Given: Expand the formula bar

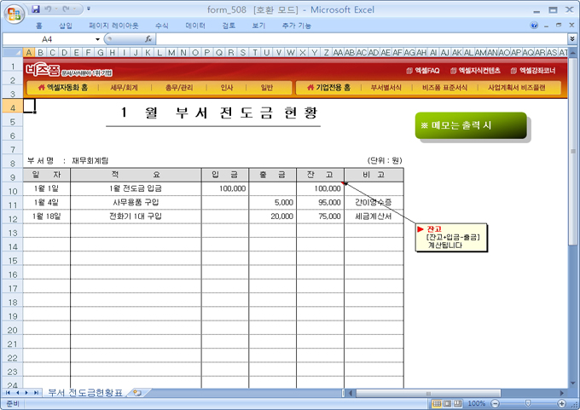Looking at the screenshot, I should click(x=571, y=39).
